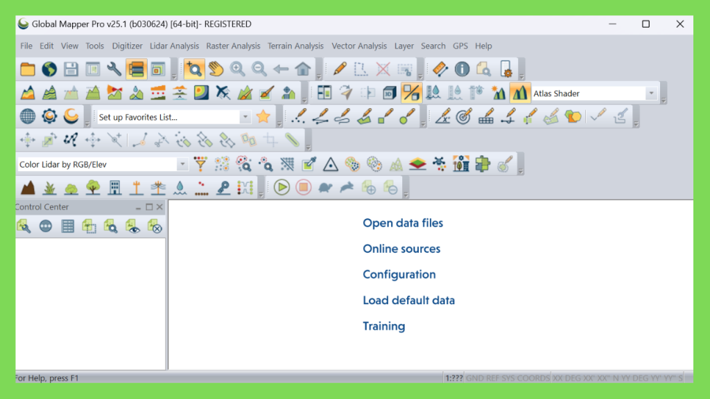This screenshot has height=399, width=710.
Task: Click the Zoom In magnifier with plus
Action: (237, 69)
